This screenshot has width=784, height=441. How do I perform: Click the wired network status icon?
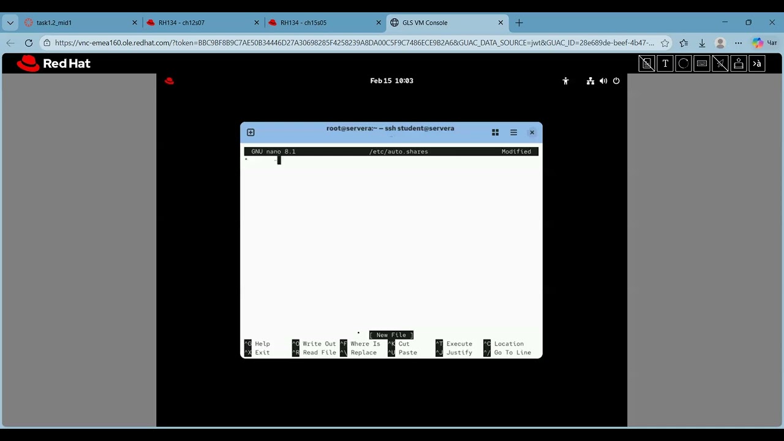(x=590, y=81)
